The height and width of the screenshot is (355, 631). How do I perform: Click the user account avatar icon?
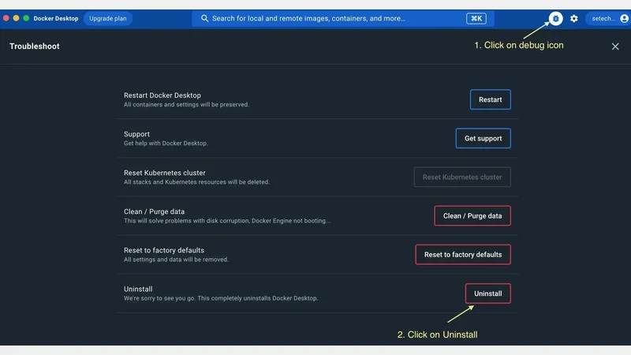click(624, 18)
